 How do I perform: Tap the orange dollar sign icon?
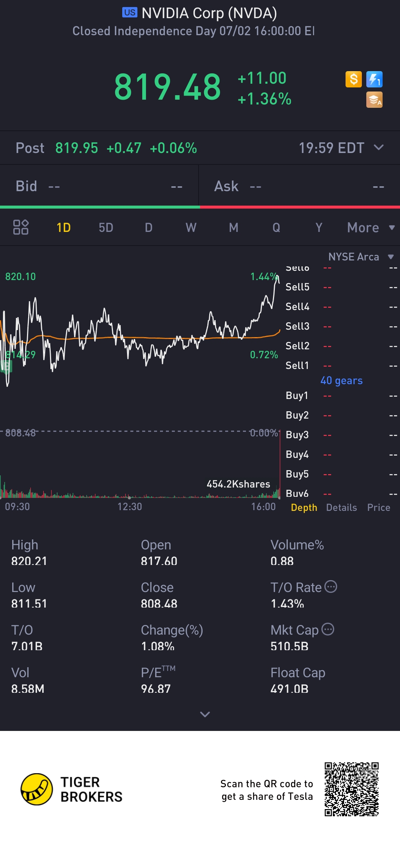(353, 79)
